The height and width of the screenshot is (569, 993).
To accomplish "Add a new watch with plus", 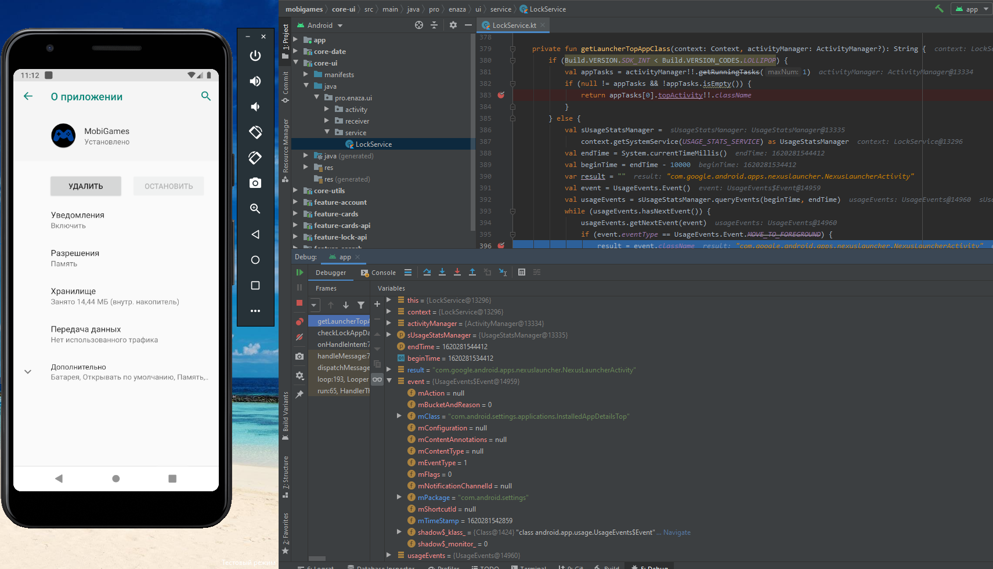I will pyautogui.click(x=377, y=304).
